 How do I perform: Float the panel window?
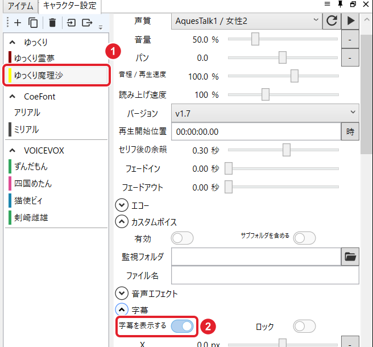click(353, 4)
